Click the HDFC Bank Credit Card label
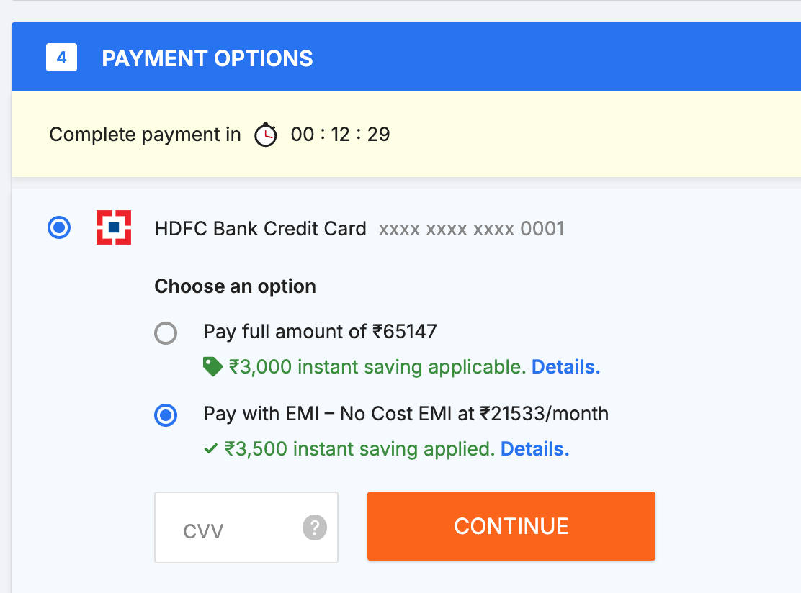The width and height of the screenshot is (801, 593). click(260, 229)
